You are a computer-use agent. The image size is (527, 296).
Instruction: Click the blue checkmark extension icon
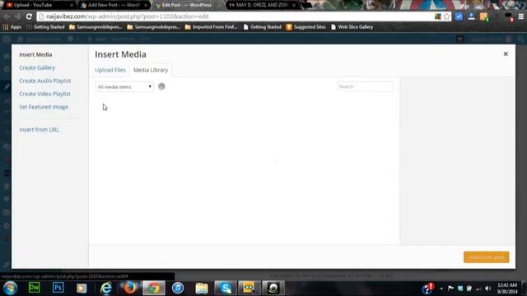pos(459,16)
